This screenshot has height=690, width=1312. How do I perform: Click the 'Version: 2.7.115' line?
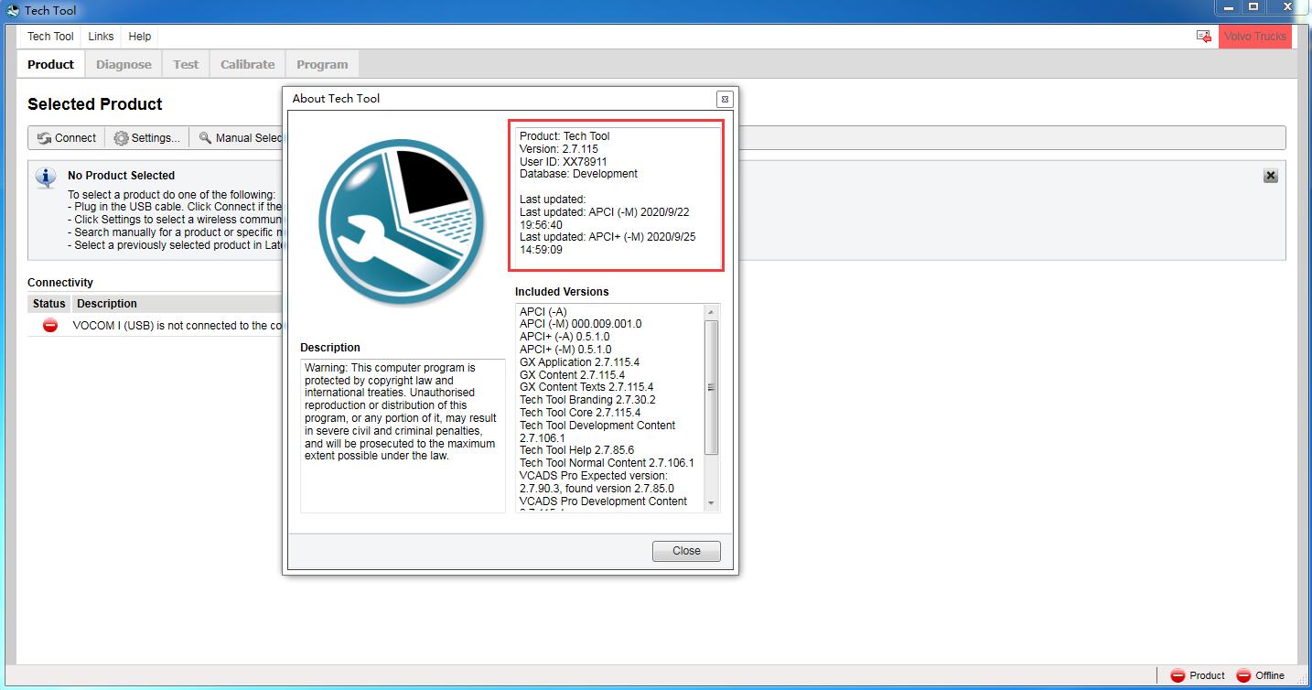[559, 149]
